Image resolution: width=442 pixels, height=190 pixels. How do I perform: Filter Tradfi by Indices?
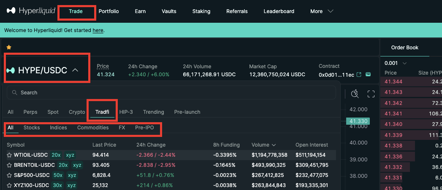tap(58, 128)
